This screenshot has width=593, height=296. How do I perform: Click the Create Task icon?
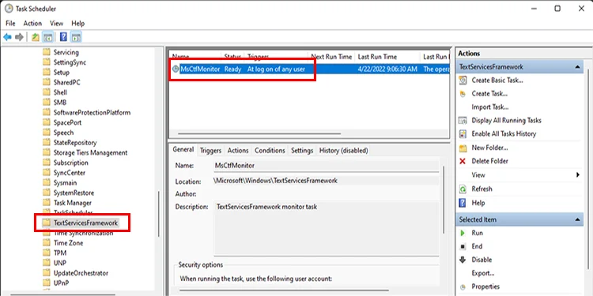463,94
